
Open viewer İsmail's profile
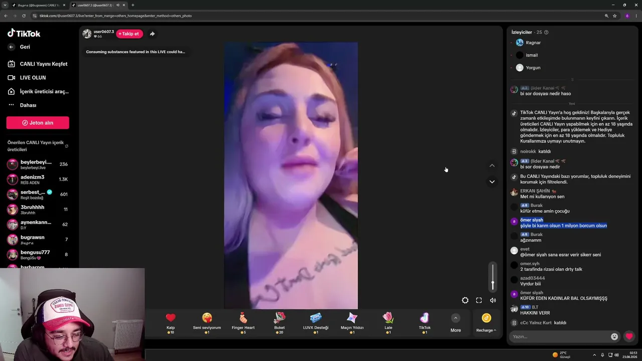pyautogui.click(x=527, y=55)
